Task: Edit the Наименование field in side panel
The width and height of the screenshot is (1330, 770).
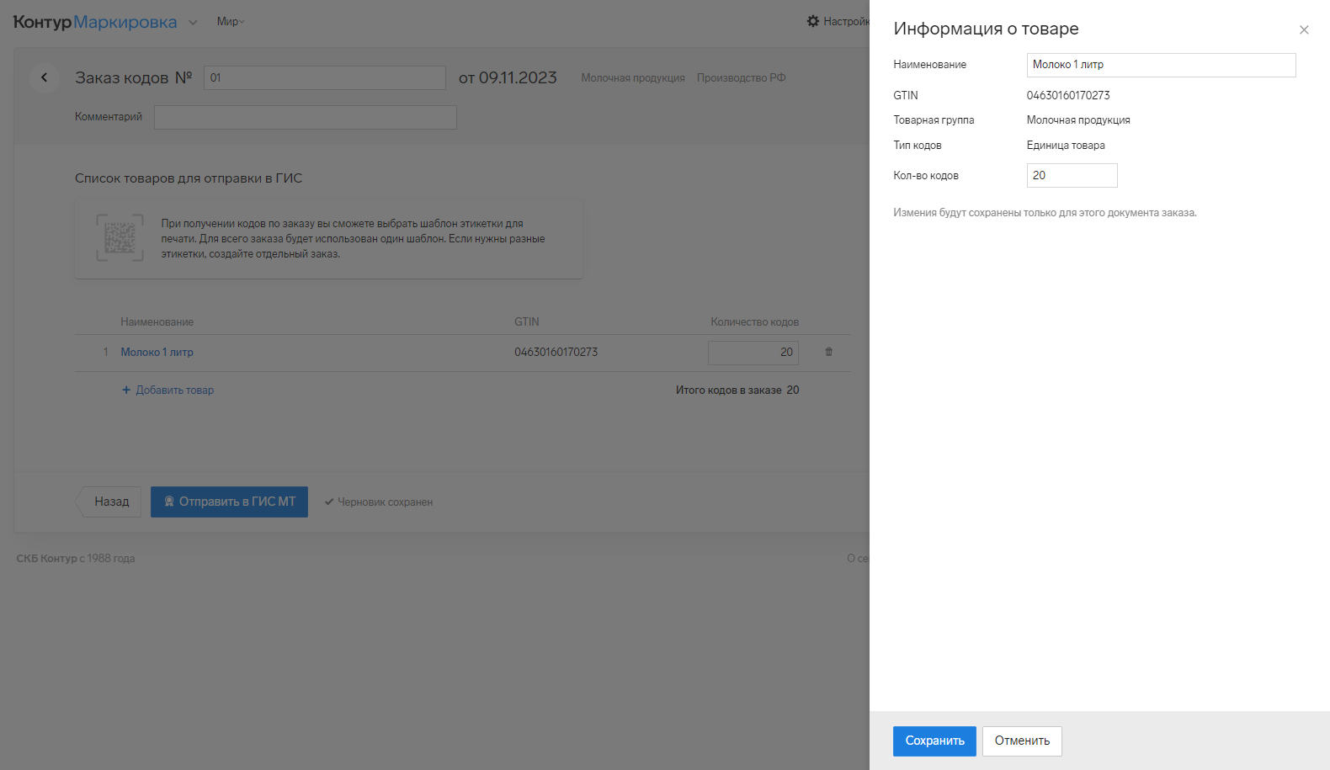Action: (1160, 65)
